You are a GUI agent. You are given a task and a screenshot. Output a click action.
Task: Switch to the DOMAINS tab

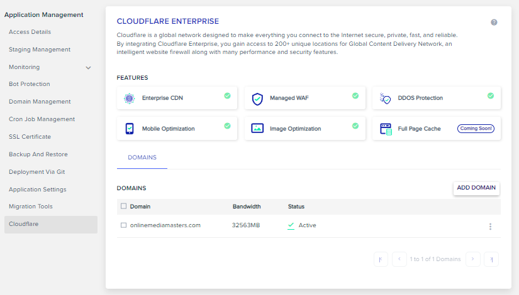point(142,158)
